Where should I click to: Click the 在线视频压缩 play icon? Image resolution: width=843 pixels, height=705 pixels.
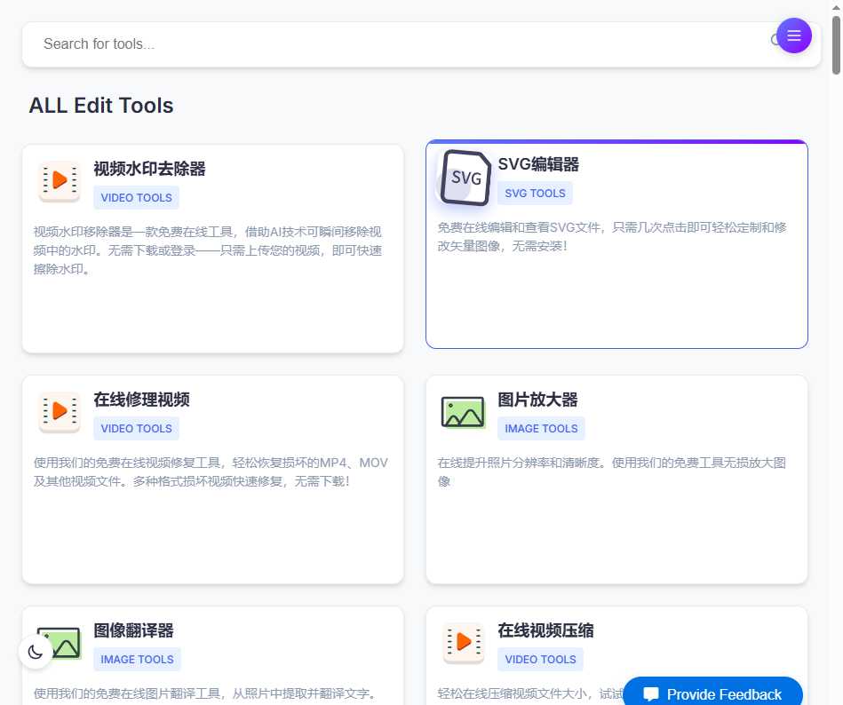coord(463,642)
